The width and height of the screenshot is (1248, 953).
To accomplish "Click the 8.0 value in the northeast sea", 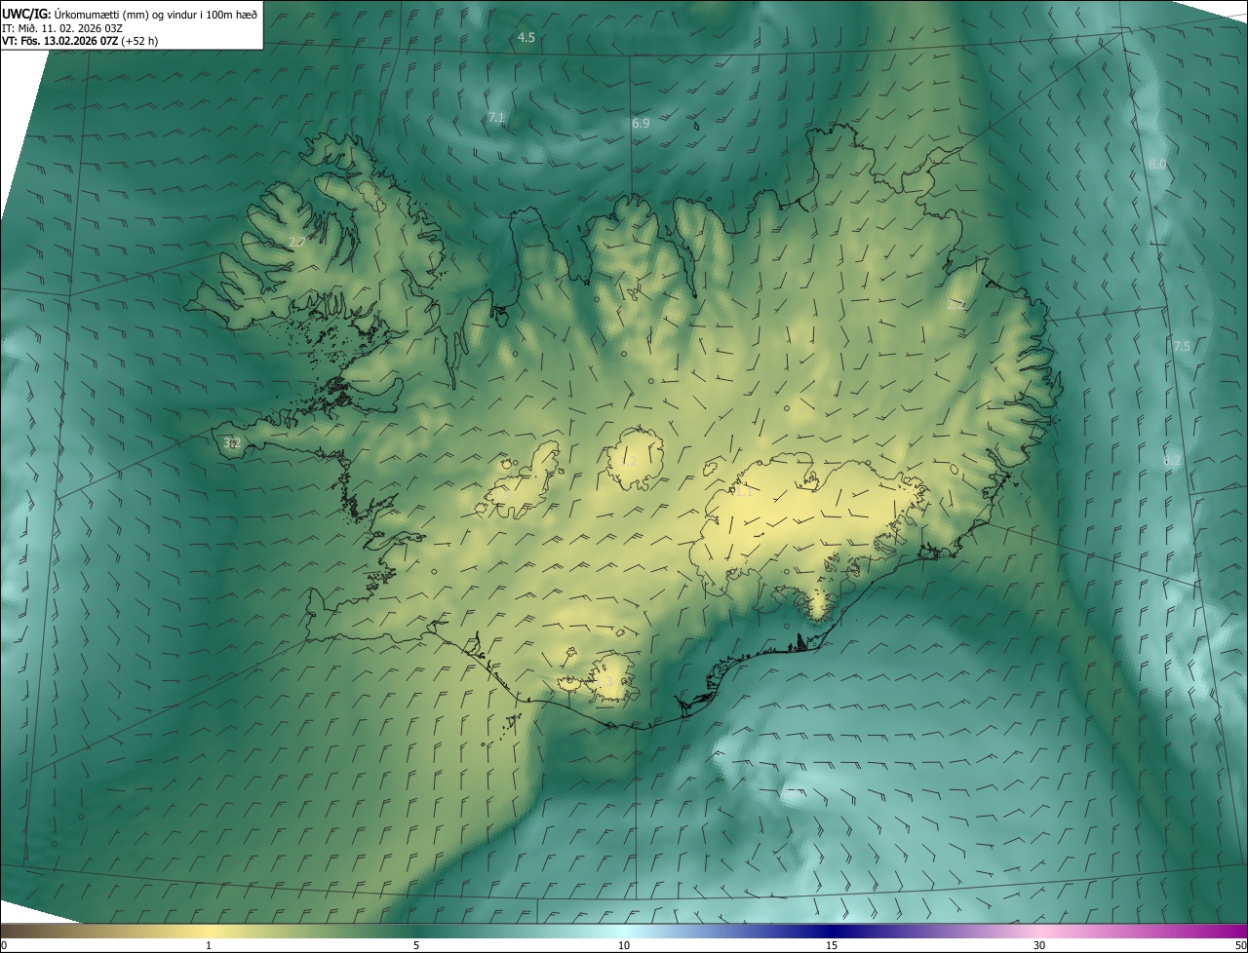I will [x=1157, y=165].
